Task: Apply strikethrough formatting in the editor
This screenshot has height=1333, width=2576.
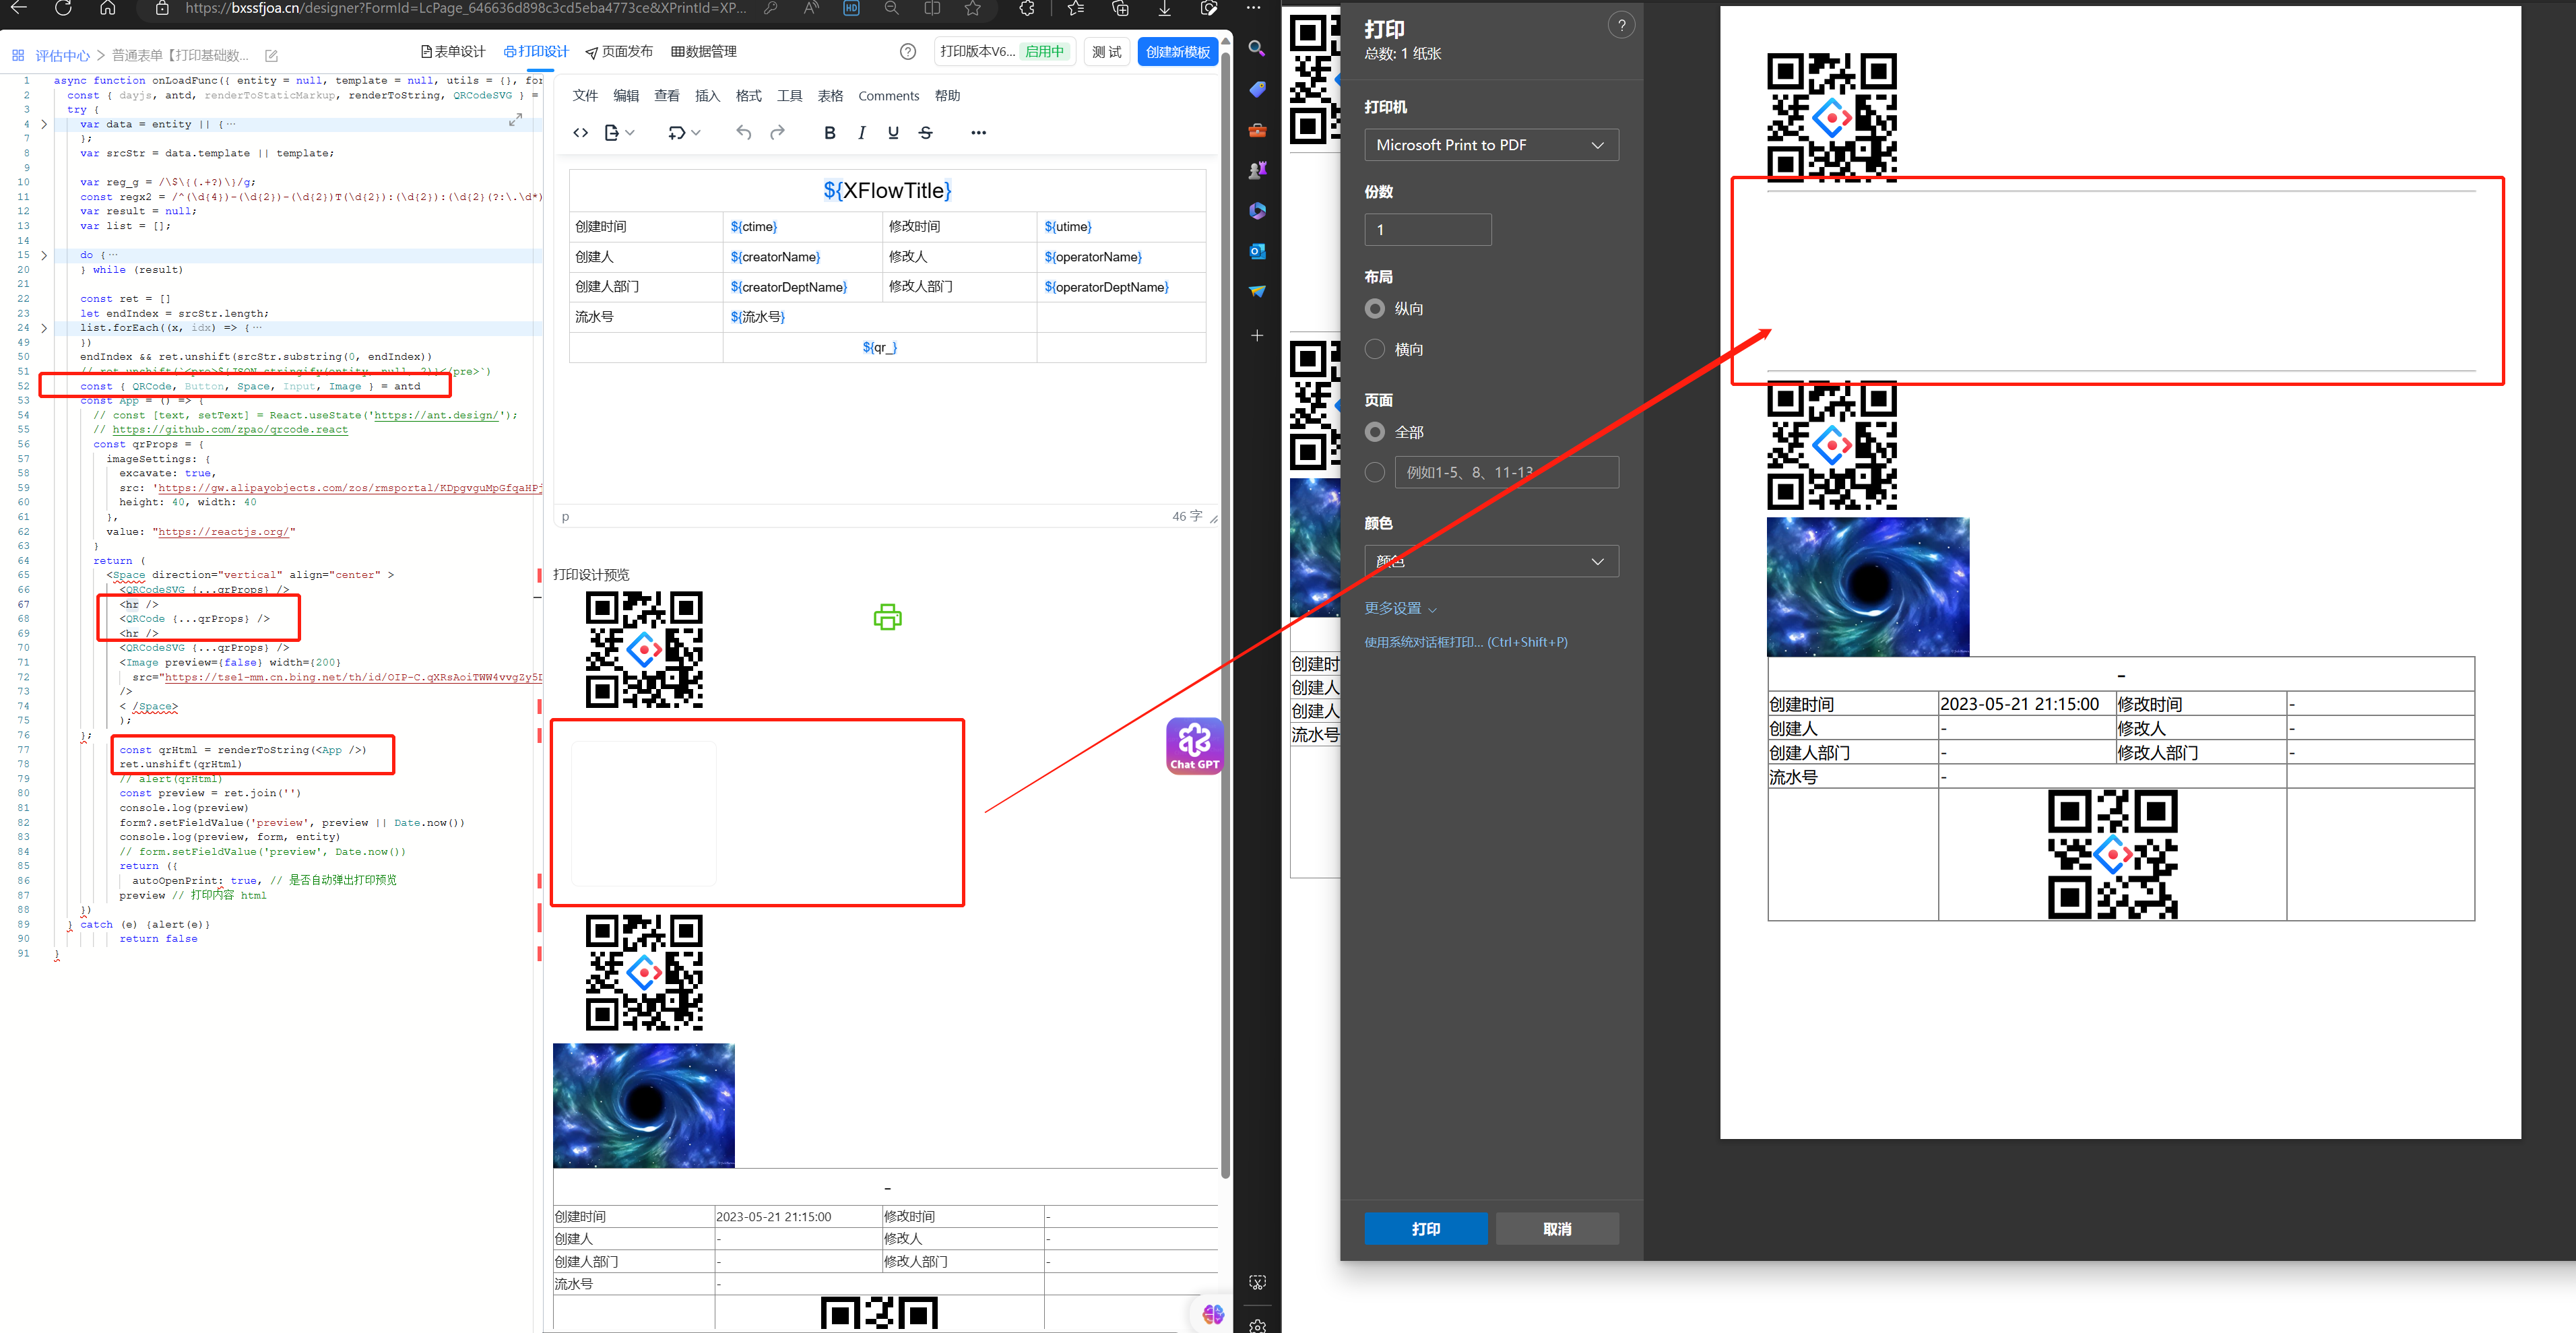Action: 925,131
